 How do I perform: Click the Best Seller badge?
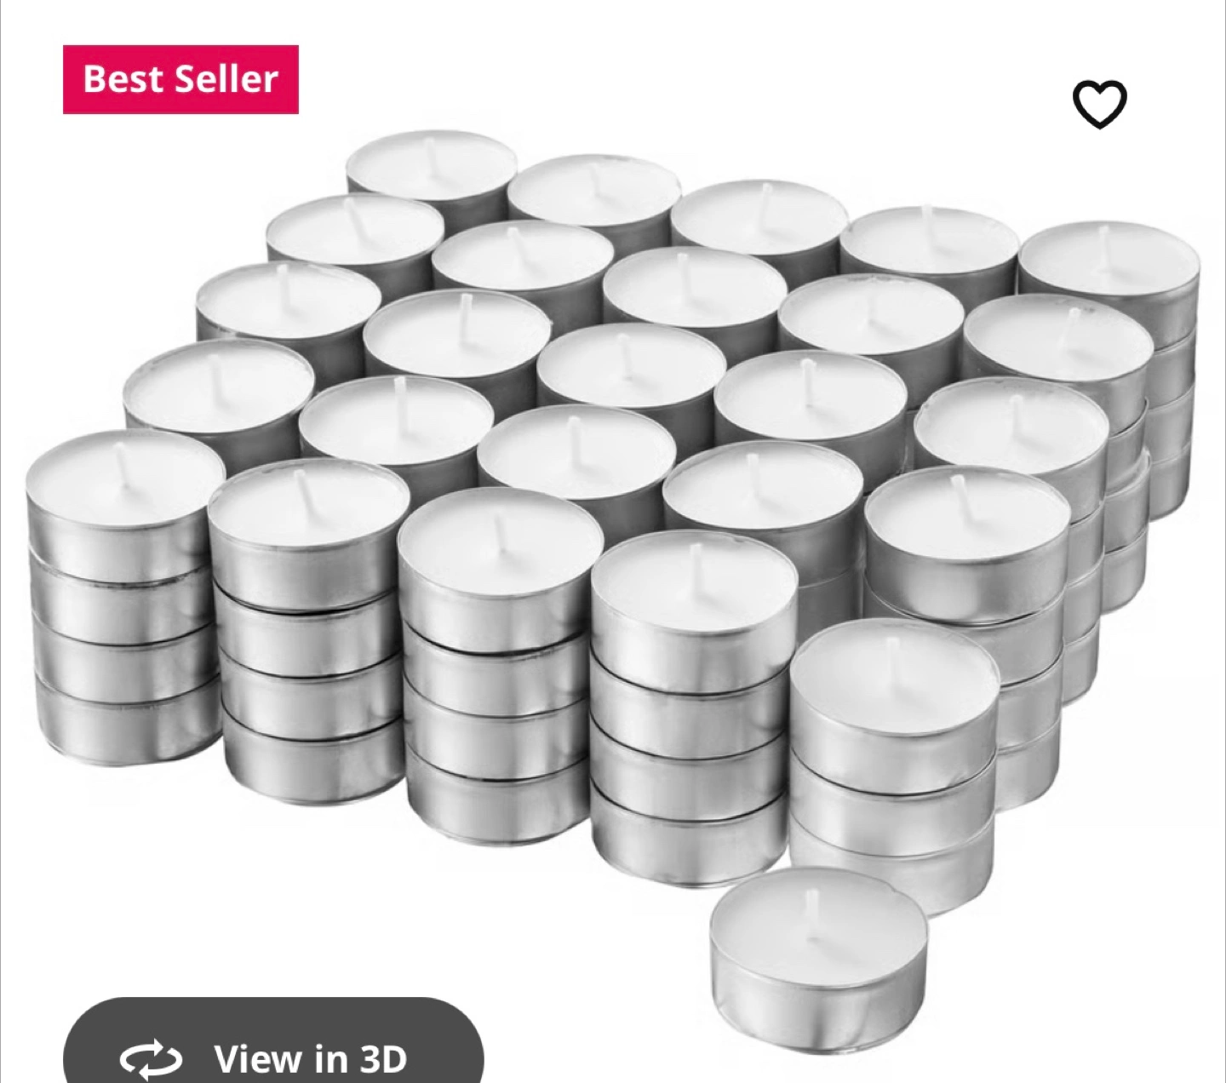coord(180,79)
